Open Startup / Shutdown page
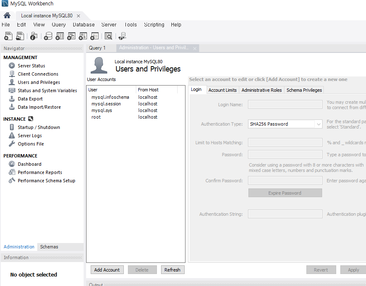Image resolution: width=366 pixels, height=286 pixels. pos(39,127)
